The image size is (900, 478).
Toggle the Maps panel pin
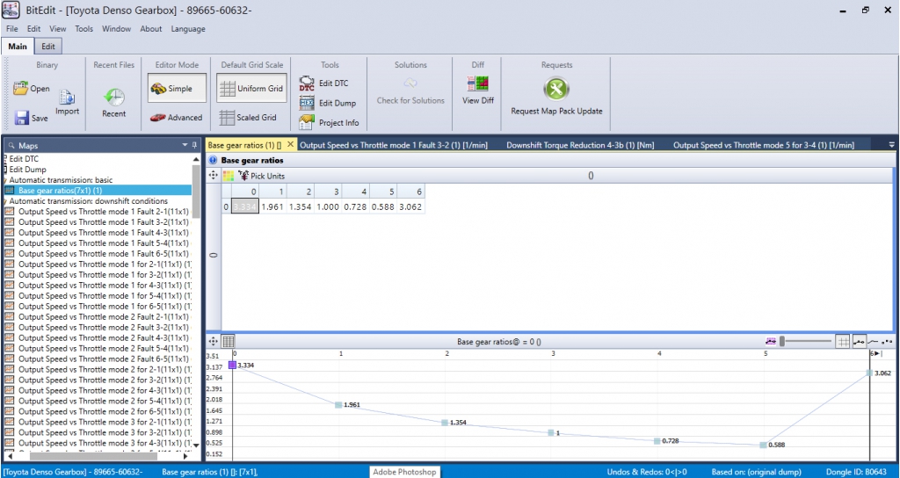194,145
